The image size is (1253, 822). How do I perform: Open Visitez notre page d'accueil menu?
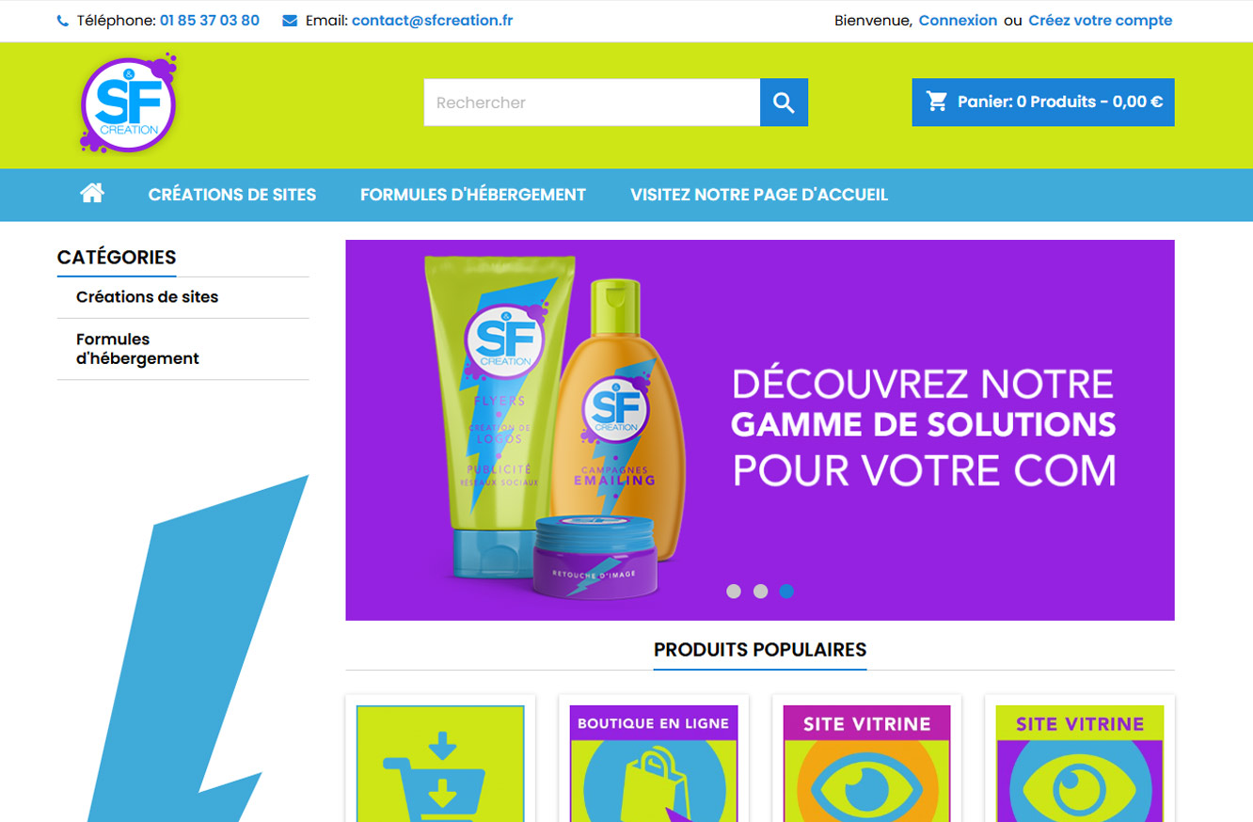pyautogui.click(x=759, y=195)
